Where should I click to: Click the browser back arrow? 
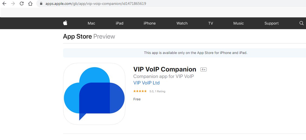click(x=4, y=4)
